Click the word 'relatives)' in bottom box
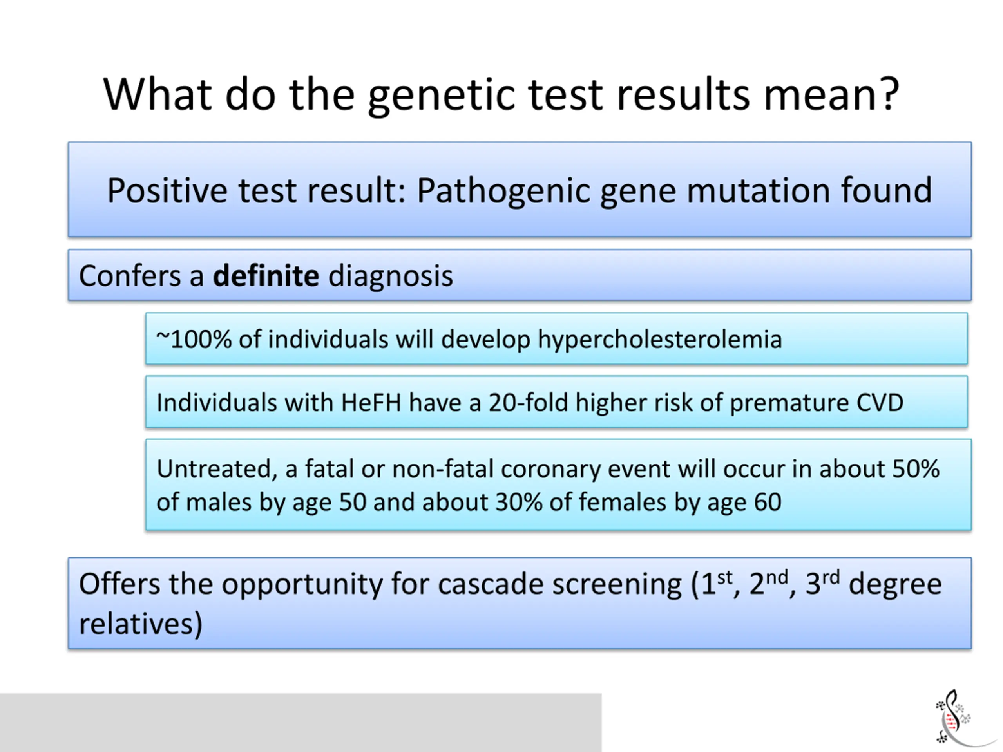The height and width of the screenshot is (752, 1003). (x=141, y=624)
